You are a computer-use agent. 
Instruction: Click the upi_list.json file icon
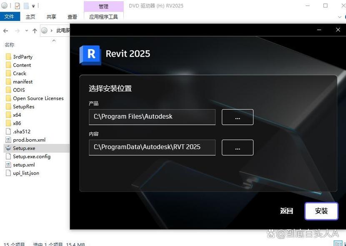pos(8,173)
